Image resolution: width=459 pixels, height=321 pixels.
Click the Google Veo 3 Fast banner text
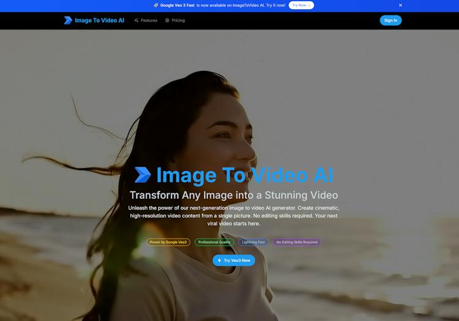coord(177,6)
